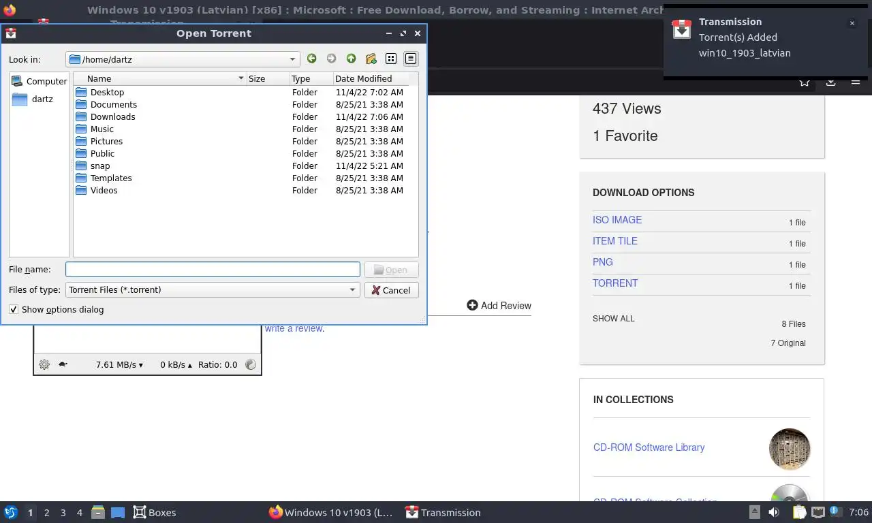
Task: Click the Transmission statistics ratio icon
Action: coord(251,364)
